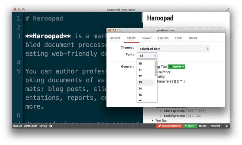Close the preferences window

(x=110, y=30)
